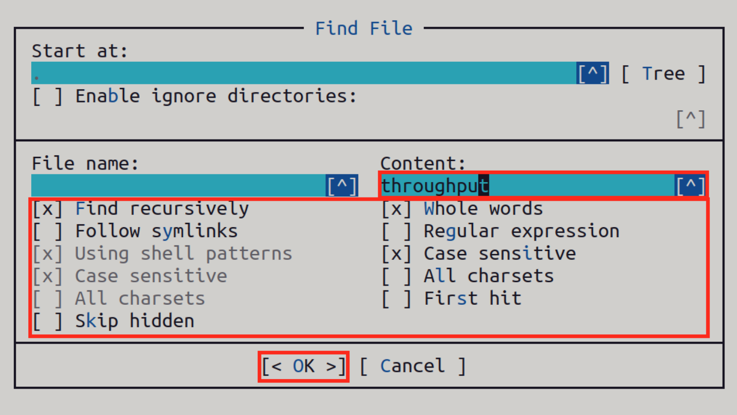Check the First hit option
737x415 pixels.
396,299
